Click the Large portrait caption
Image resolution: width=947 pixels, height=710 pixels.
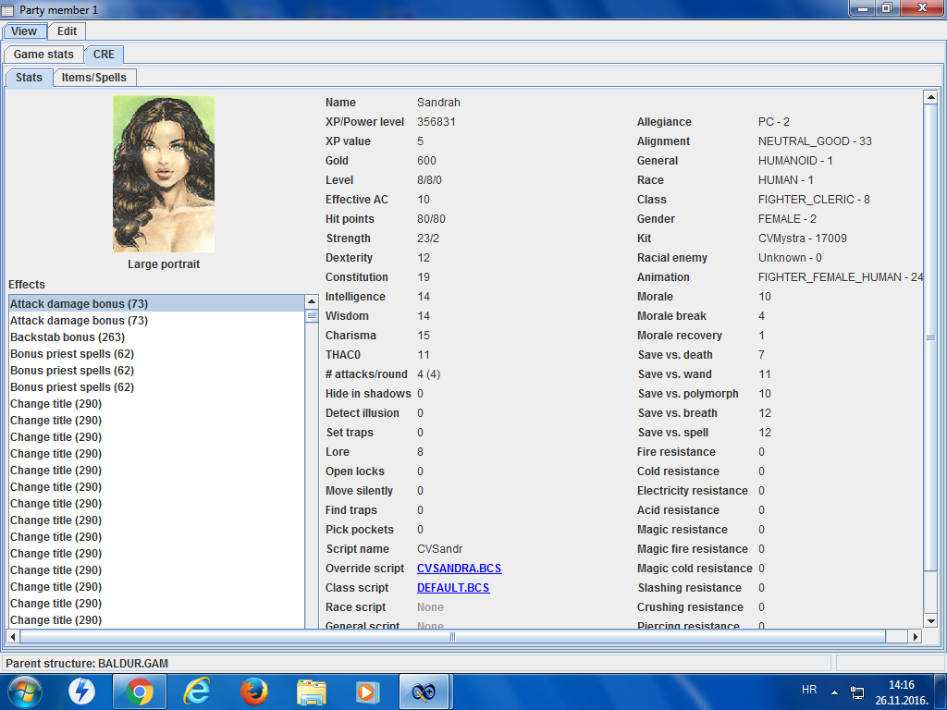[164, 263]
